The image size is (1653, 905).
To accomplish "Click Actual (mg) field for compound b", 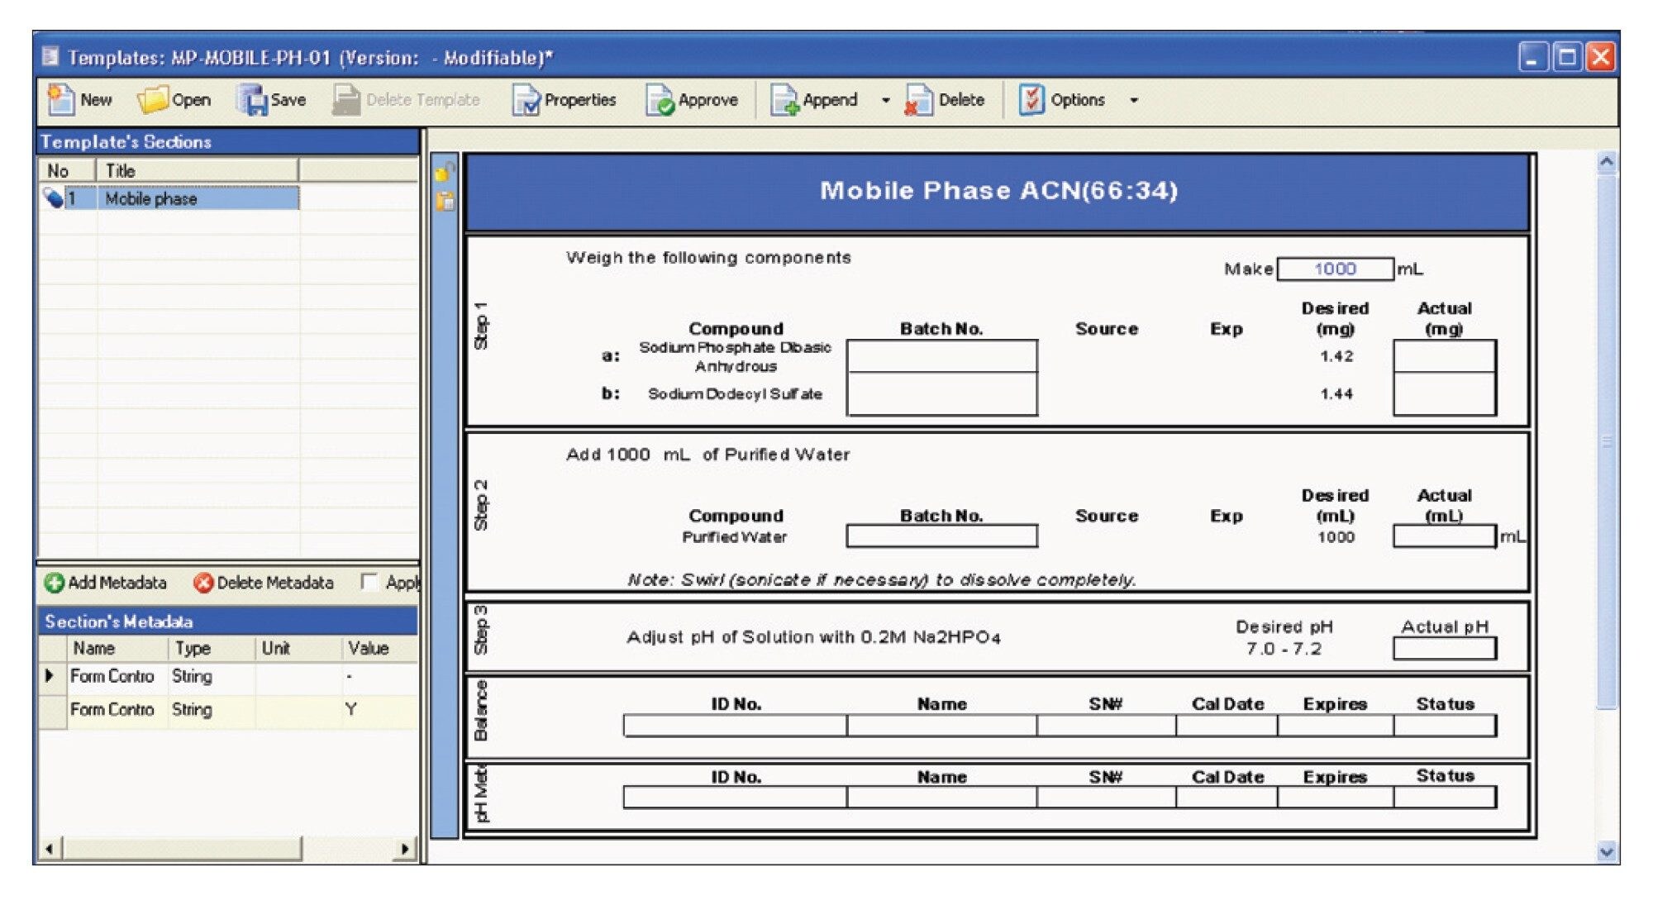I will click(1444, 393).
